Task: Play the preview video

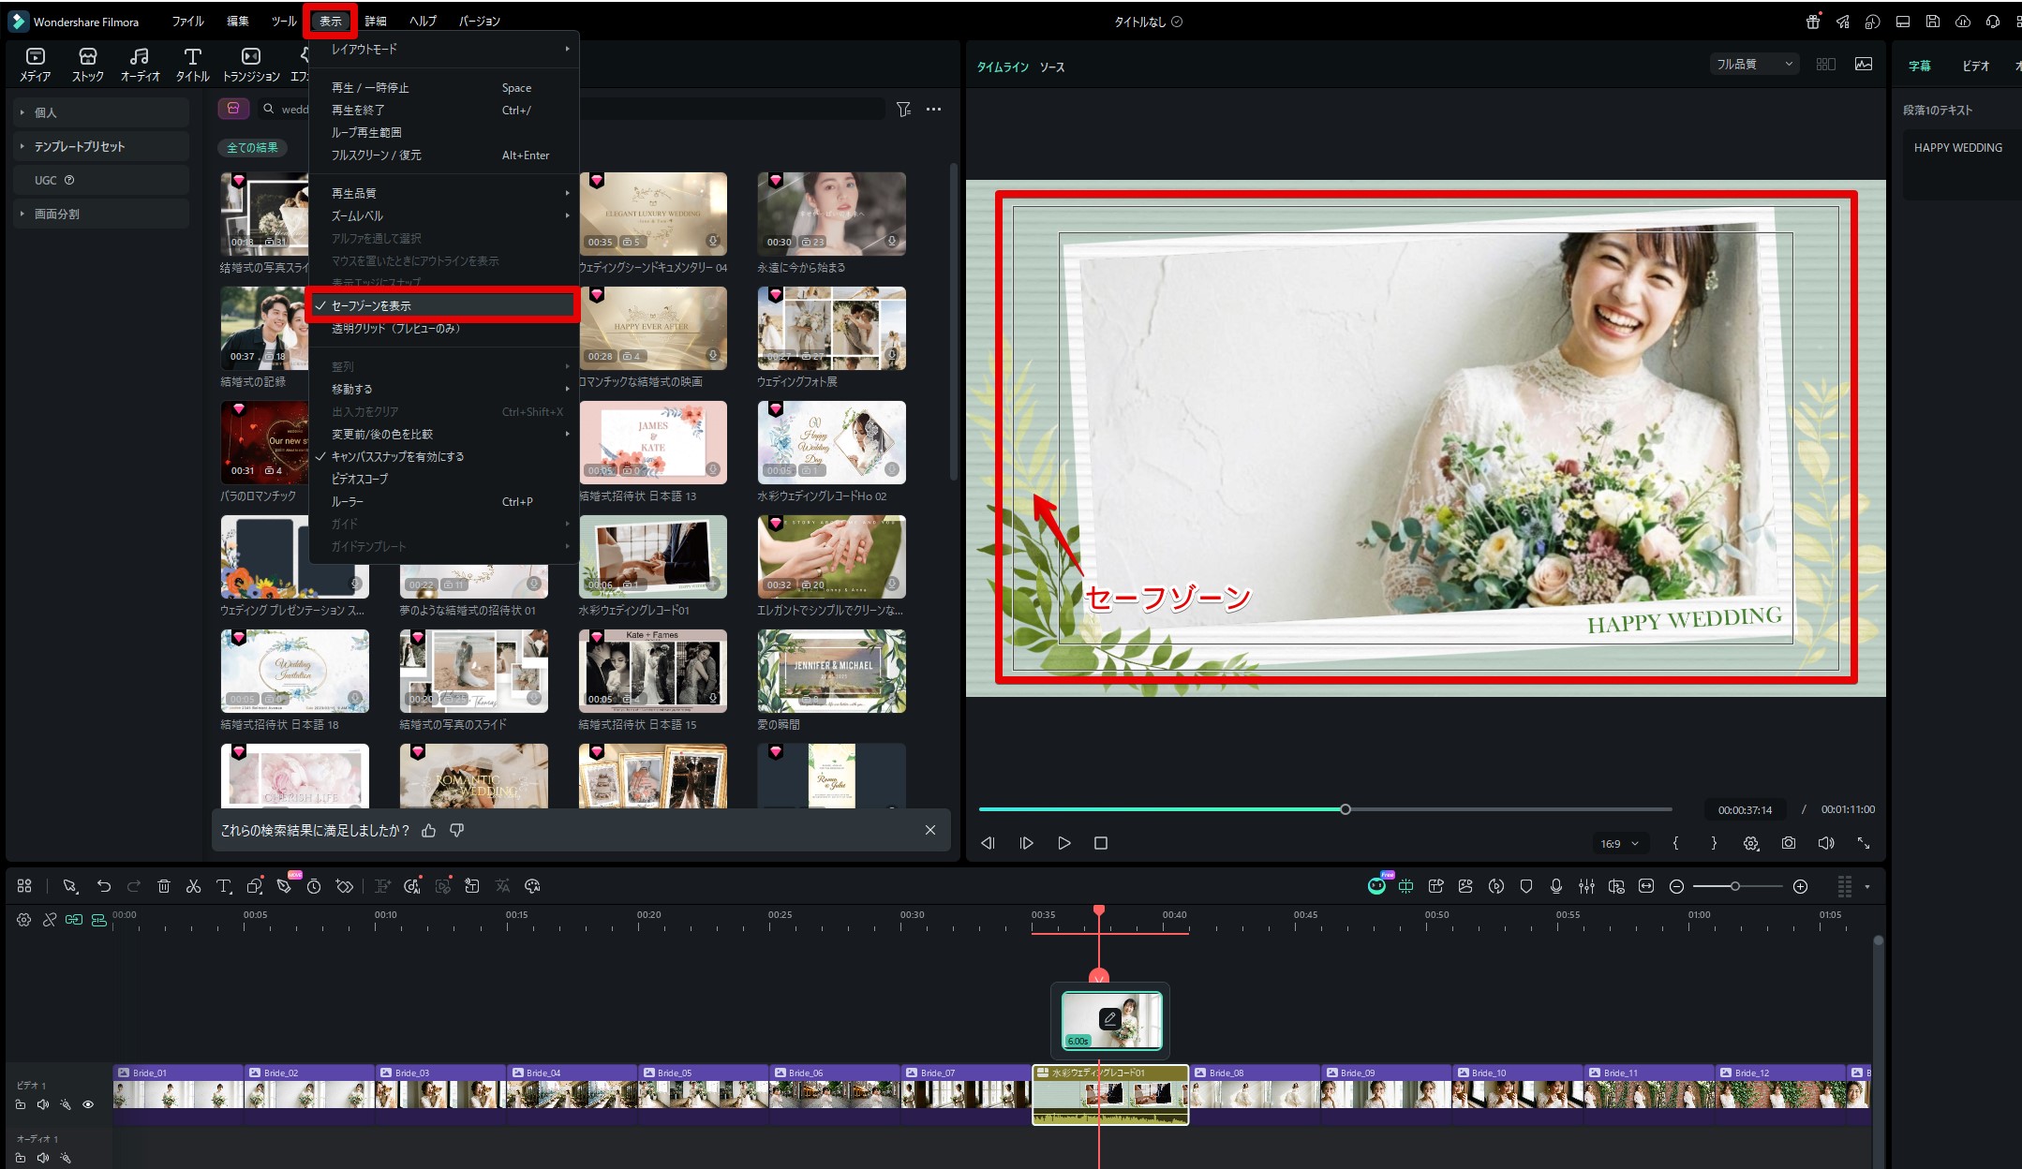Action: (1064, 843)
